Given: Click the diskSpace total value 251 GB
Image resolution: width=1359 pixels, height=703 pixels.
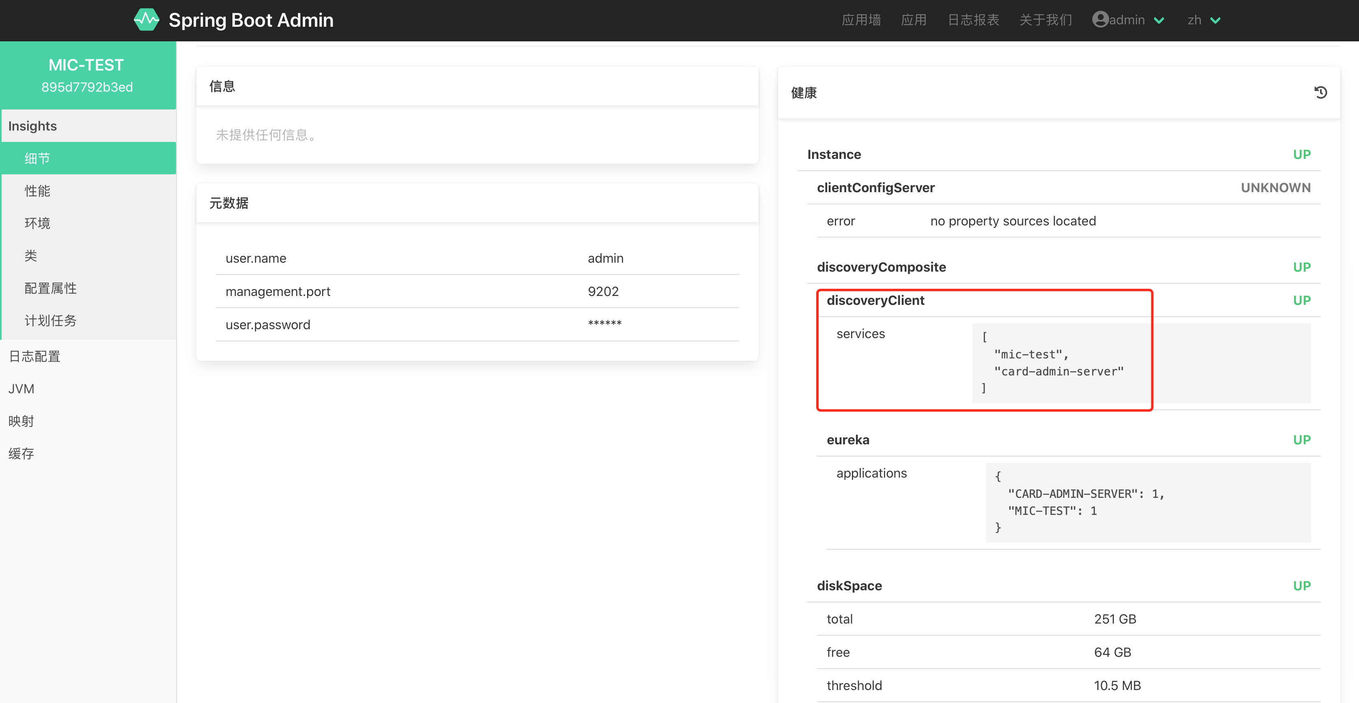Looking at the screenshot, I should pyautogui.click(x=1115, y=619).
